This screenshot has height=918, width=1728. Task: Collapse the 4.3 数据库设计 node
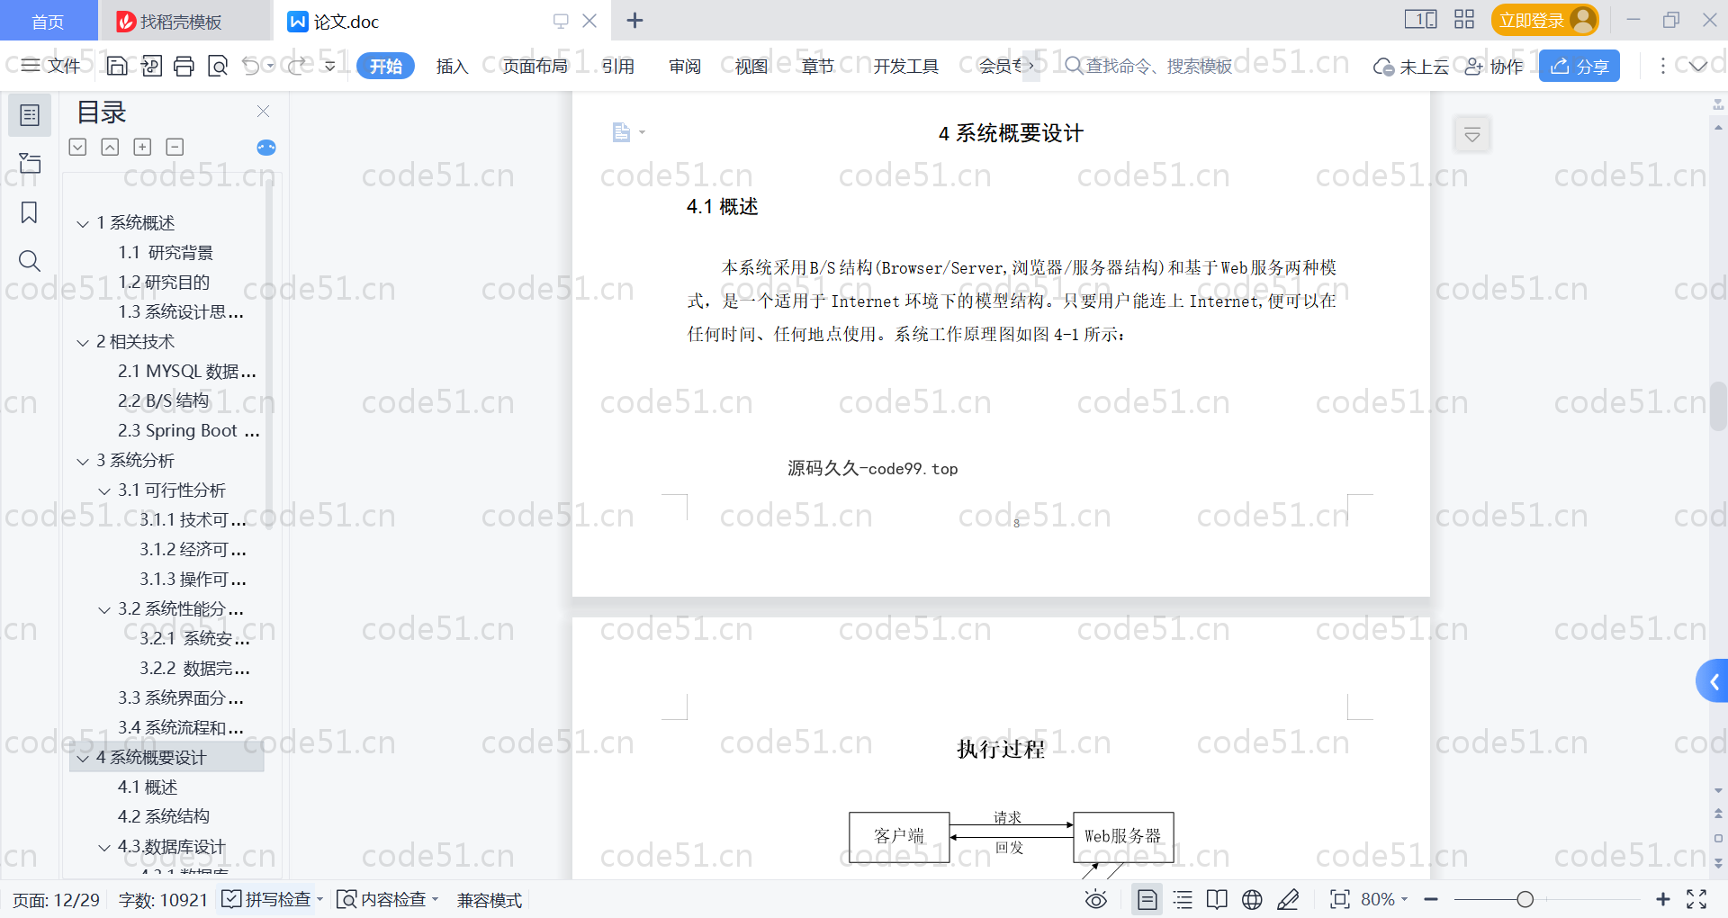click(x=104, y=847)
